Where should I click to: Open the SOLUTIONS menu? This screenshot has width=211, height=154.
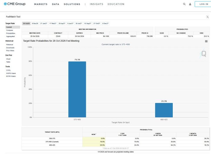[x=72, y=4]
